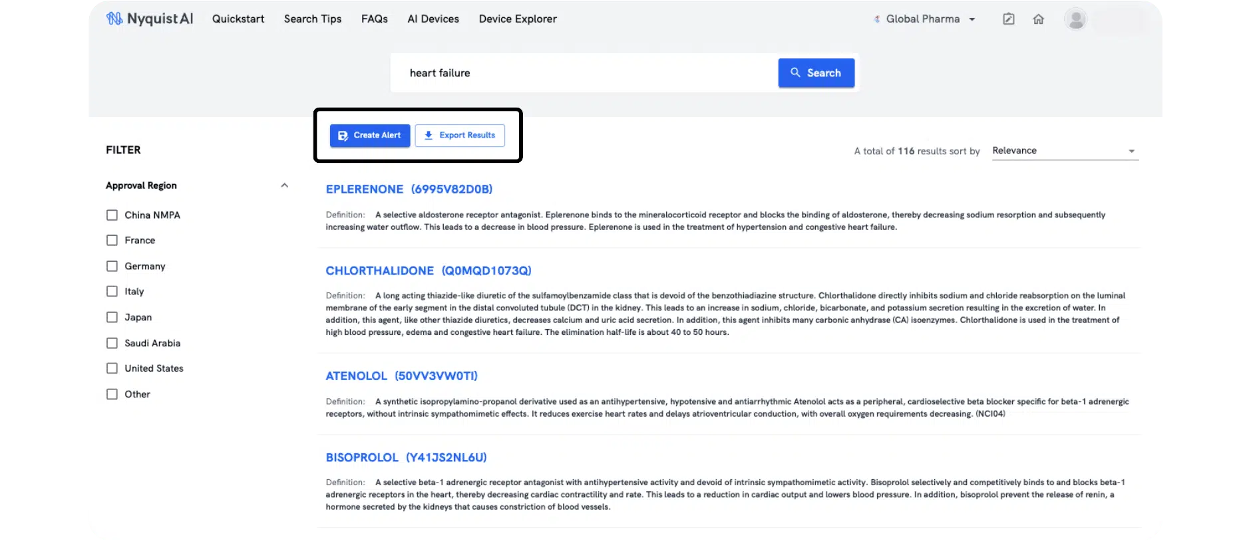Select the Japan approval region checkbox
Image resolution: width=1251 pixels, height=541 pixels.
click(112, 318)
